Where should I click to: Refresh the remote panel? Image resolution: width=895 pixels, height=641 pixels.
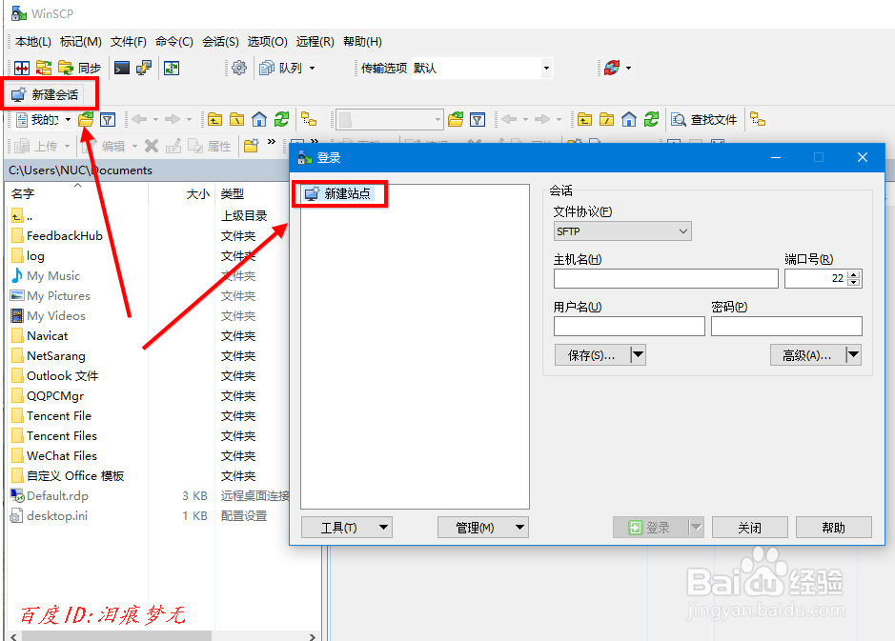[x=651, y=120]
